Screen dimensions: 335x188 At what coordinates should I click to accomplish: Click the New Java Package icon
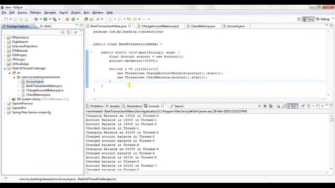[68, 19]
